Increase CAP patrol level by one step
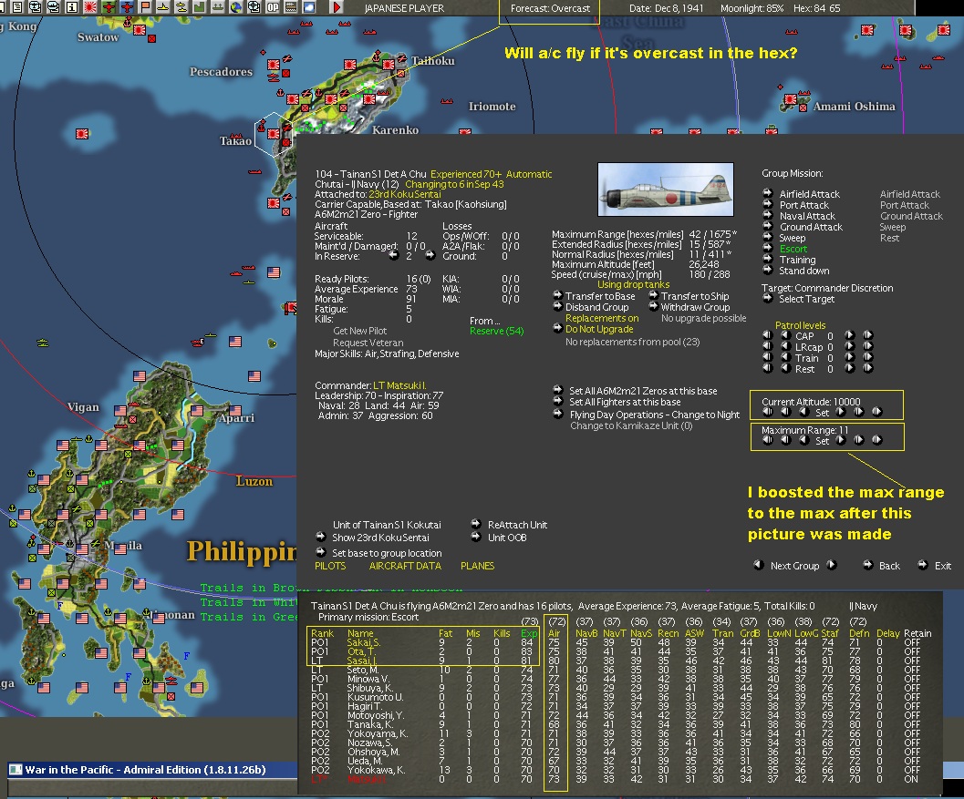 click(x=850, y=335)
